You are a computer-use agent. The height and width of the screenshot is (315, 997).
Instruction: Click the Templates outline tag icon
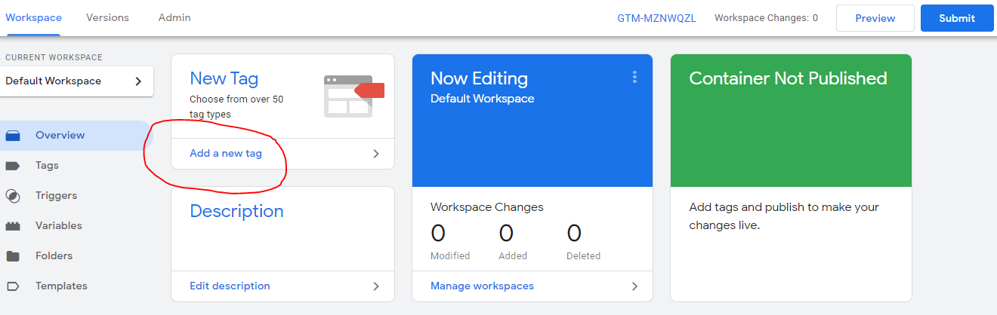coord(13,286)
